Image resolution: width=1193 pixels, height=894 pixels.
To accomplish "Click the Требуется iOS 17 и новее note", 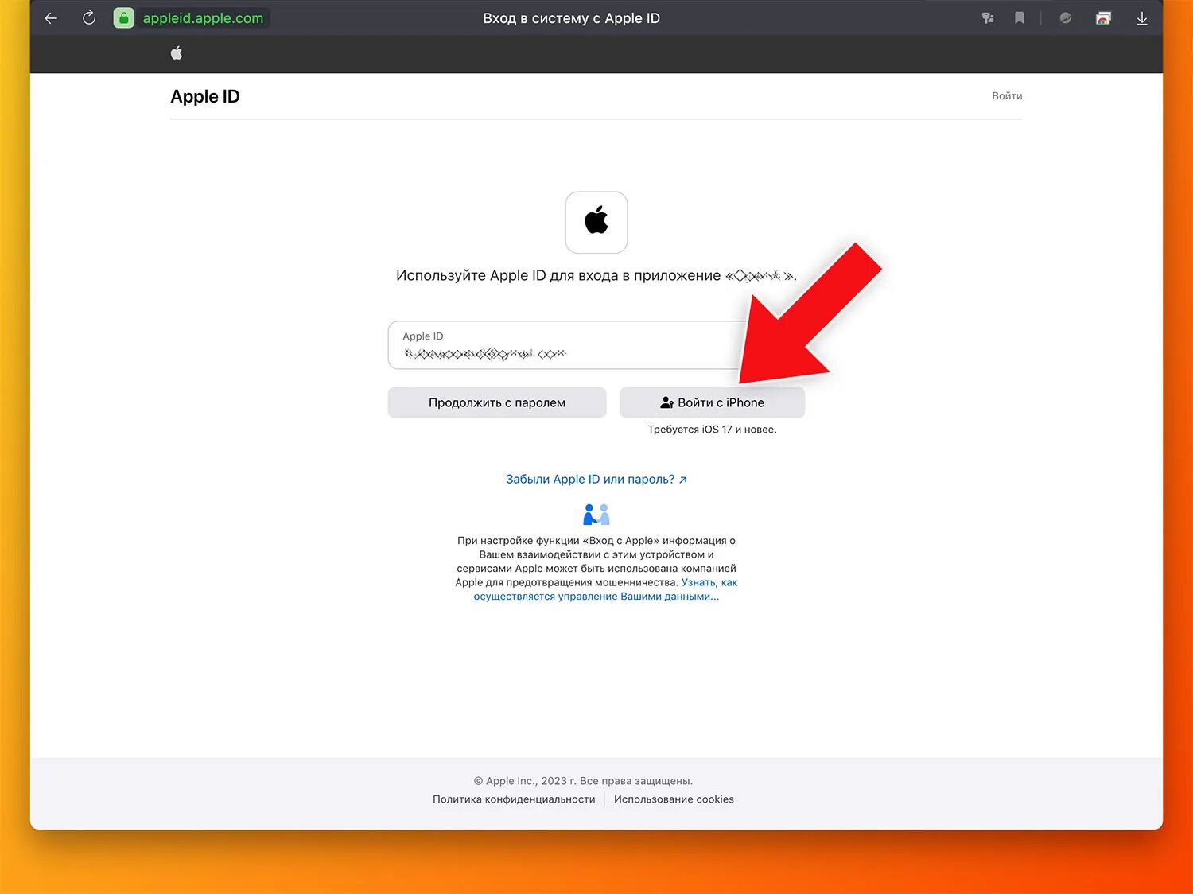I will 712,430.
